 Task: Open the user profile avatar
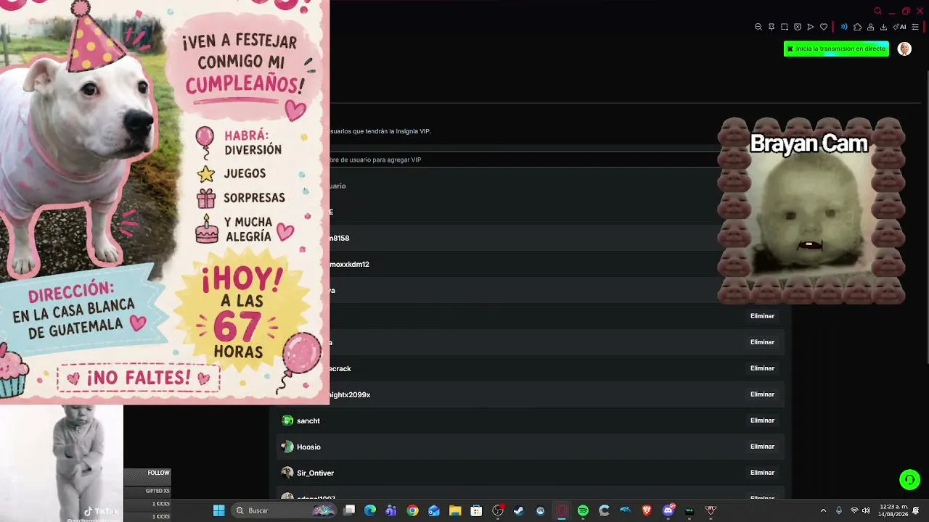point(904,49)
